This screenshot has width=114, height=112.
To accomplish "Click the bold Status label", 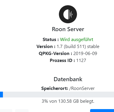I will click(51, 40).
